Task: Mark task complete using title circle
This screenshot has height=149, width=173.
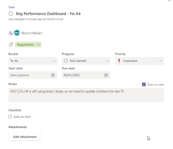Action: 11,13
